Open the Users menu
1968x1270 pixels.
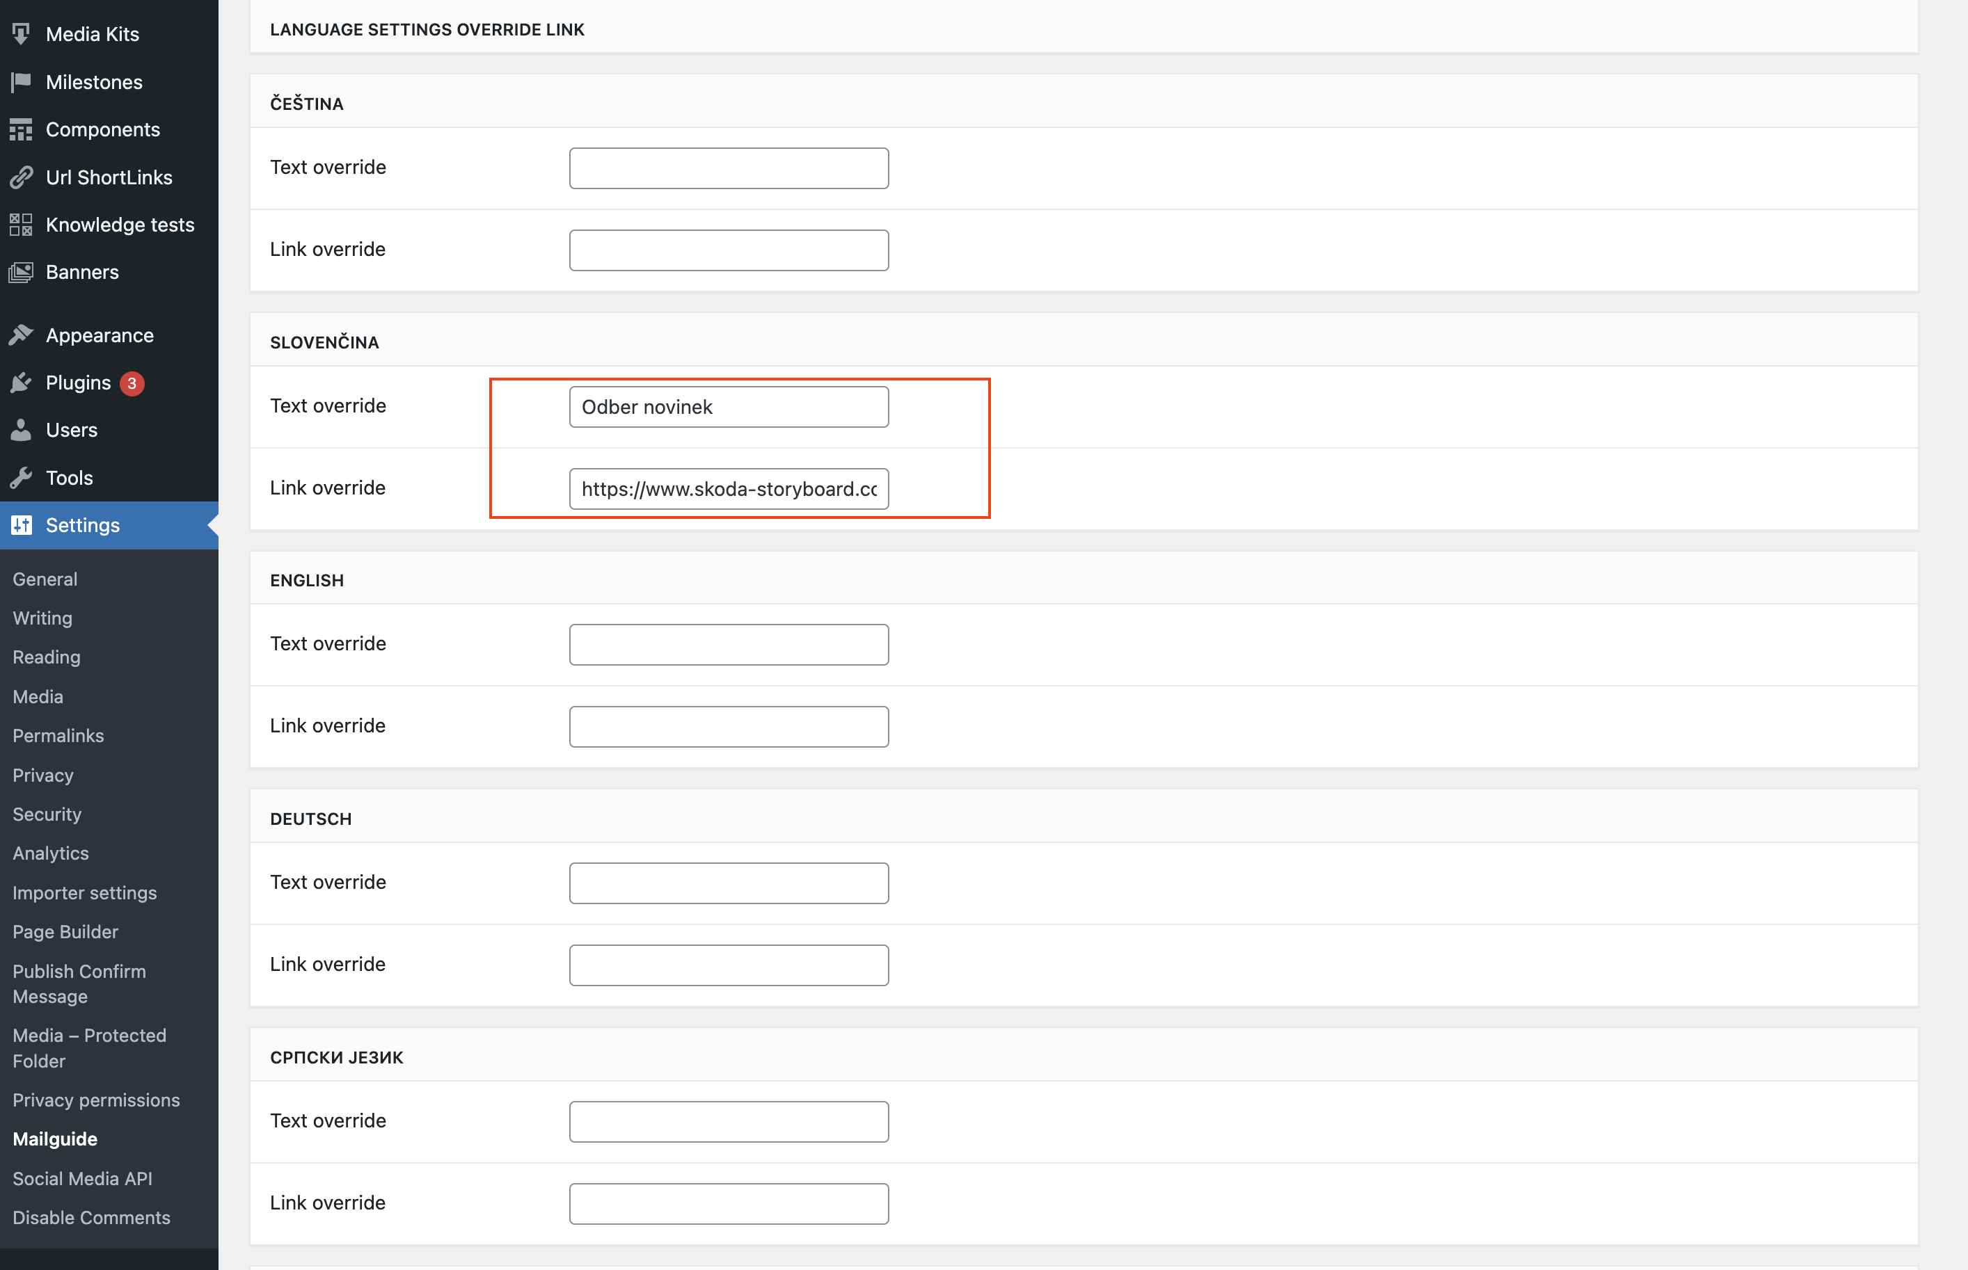(71, 430)
